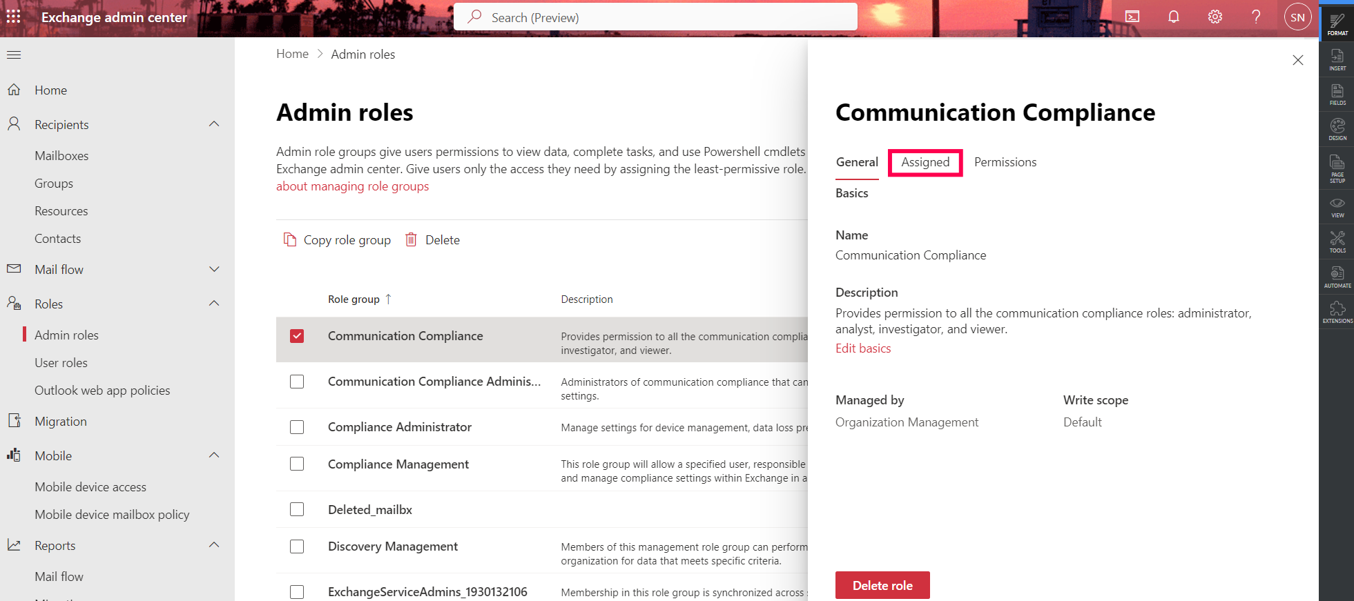The height and width of the screenshot is (601, 1354).
Task: Click the Copy role group button label
Action: click(347, 240)
